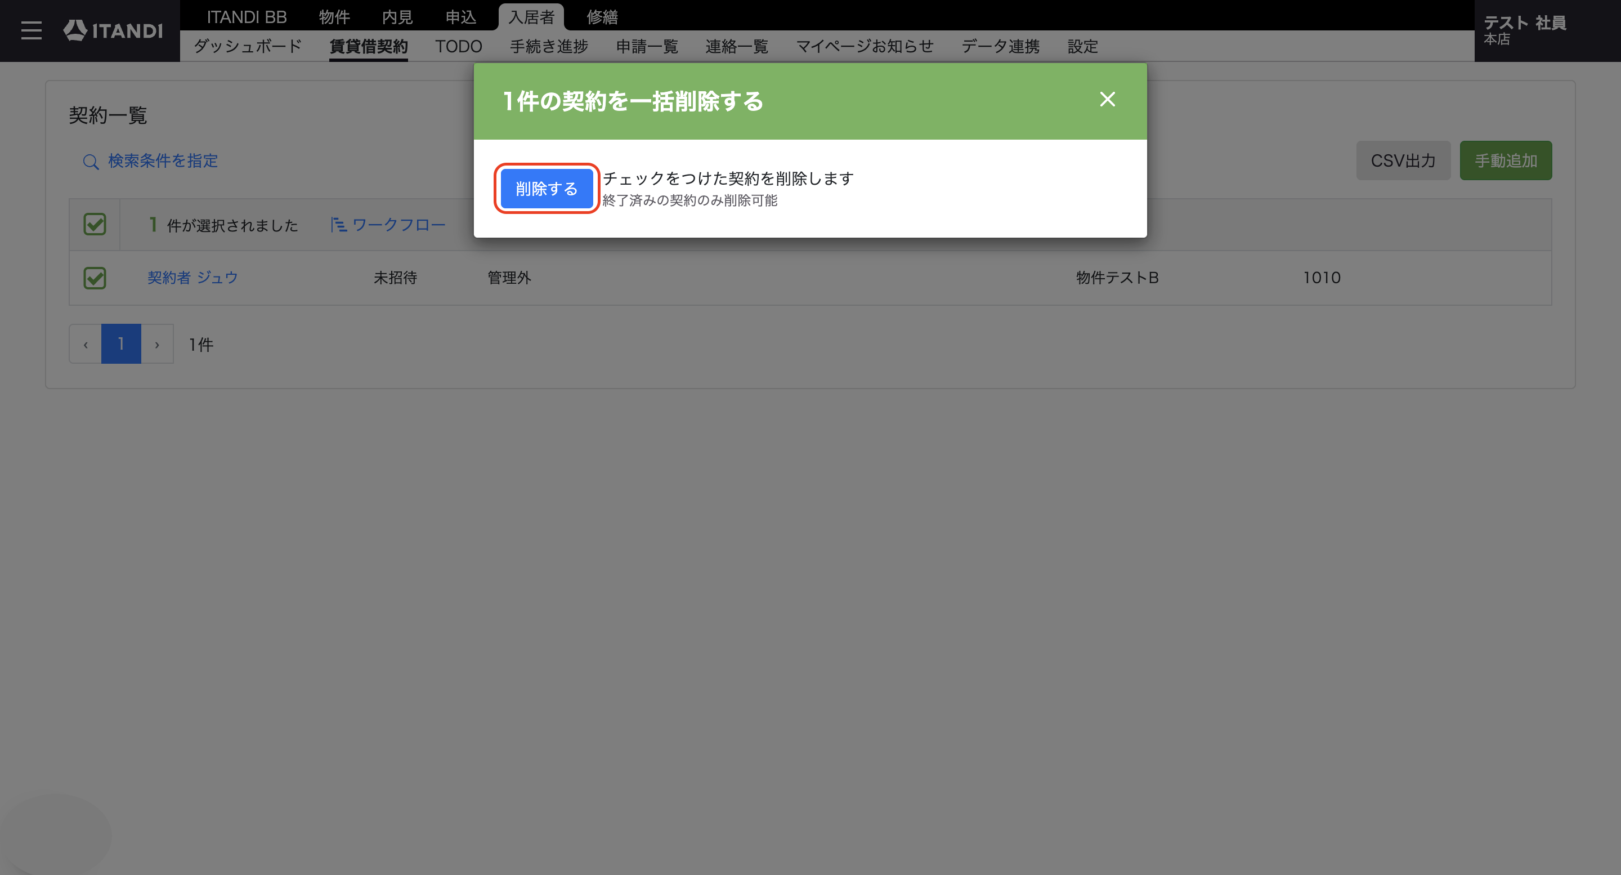
Task: Open the 申請一覧 menu
Action: [x=647, y=46]
